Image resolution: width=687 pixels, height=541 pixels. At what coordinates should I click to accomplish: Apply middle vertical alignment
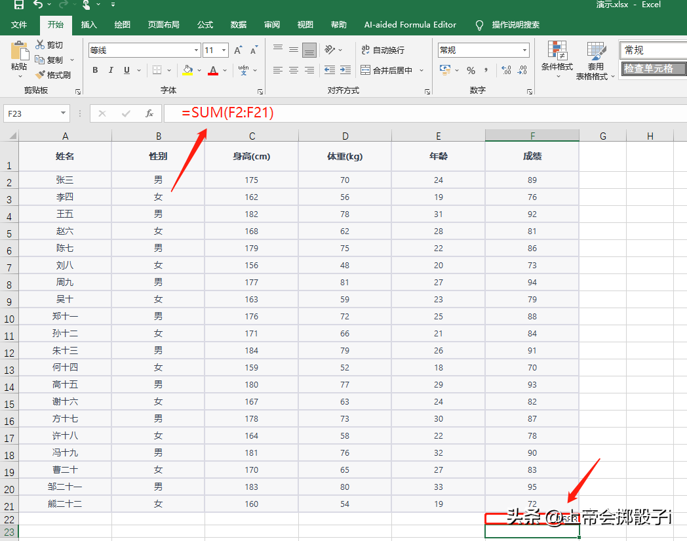click(294, 50)
